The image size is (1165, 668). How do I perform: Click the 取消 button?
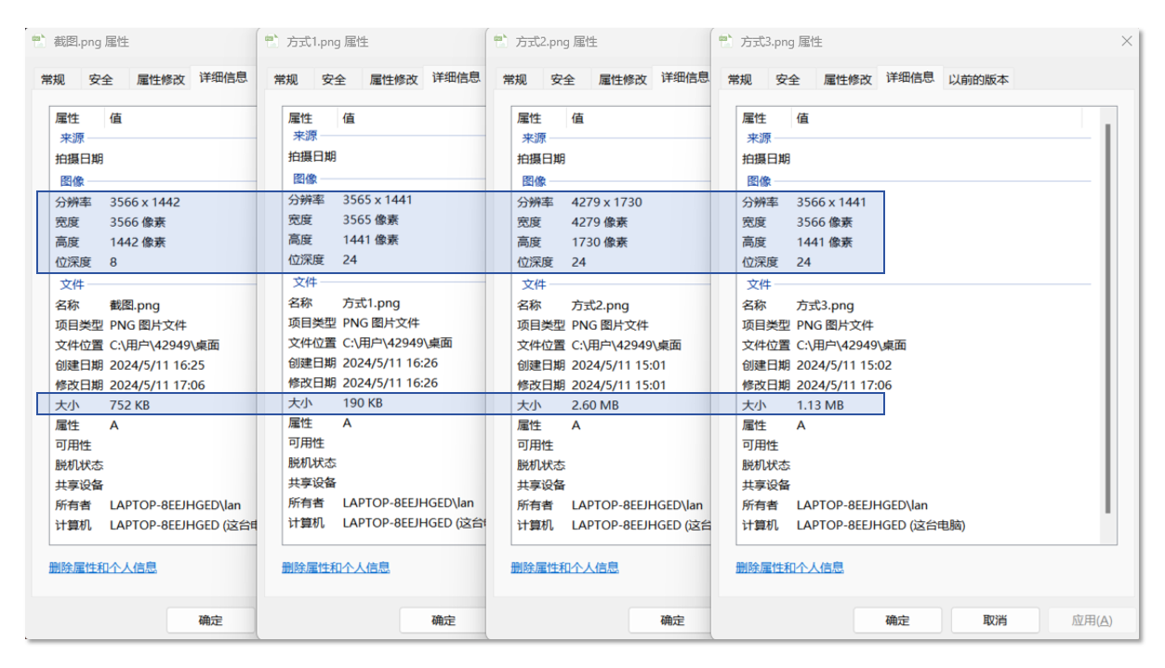tap(994, 621)
